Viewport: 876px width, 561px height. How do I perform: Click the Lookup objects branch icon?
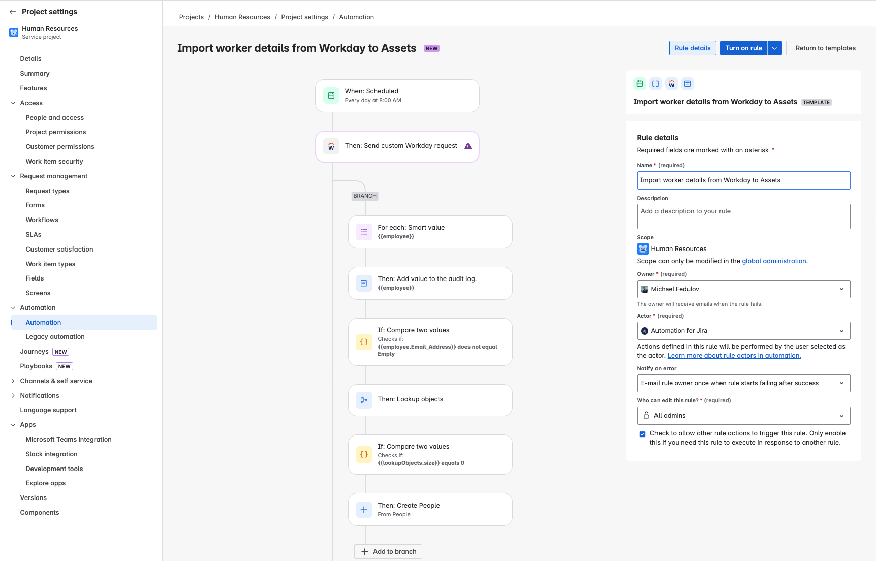(364, 400)
